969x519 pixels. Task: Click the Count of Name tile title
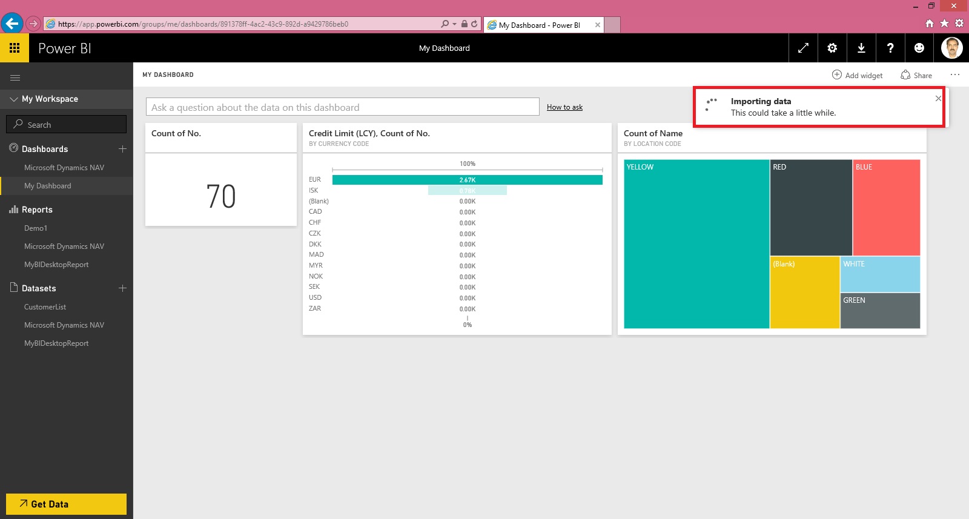[653, 133]
